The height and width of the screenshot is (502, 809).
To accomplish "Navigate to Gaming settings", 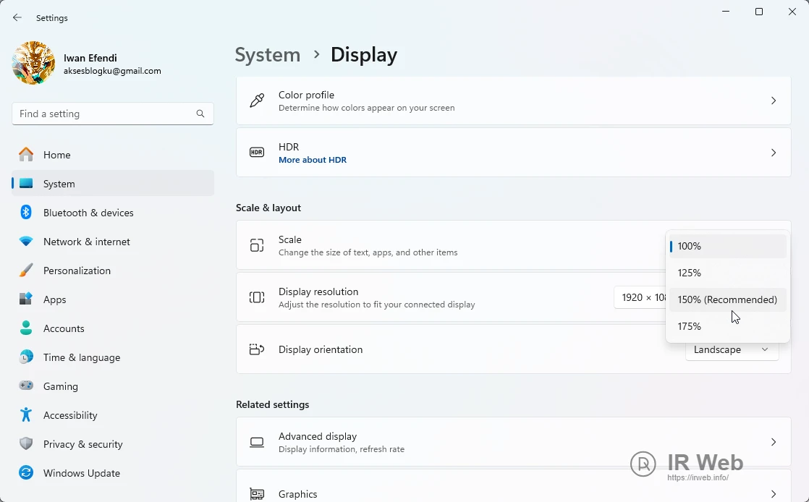I will coord(60,386).
